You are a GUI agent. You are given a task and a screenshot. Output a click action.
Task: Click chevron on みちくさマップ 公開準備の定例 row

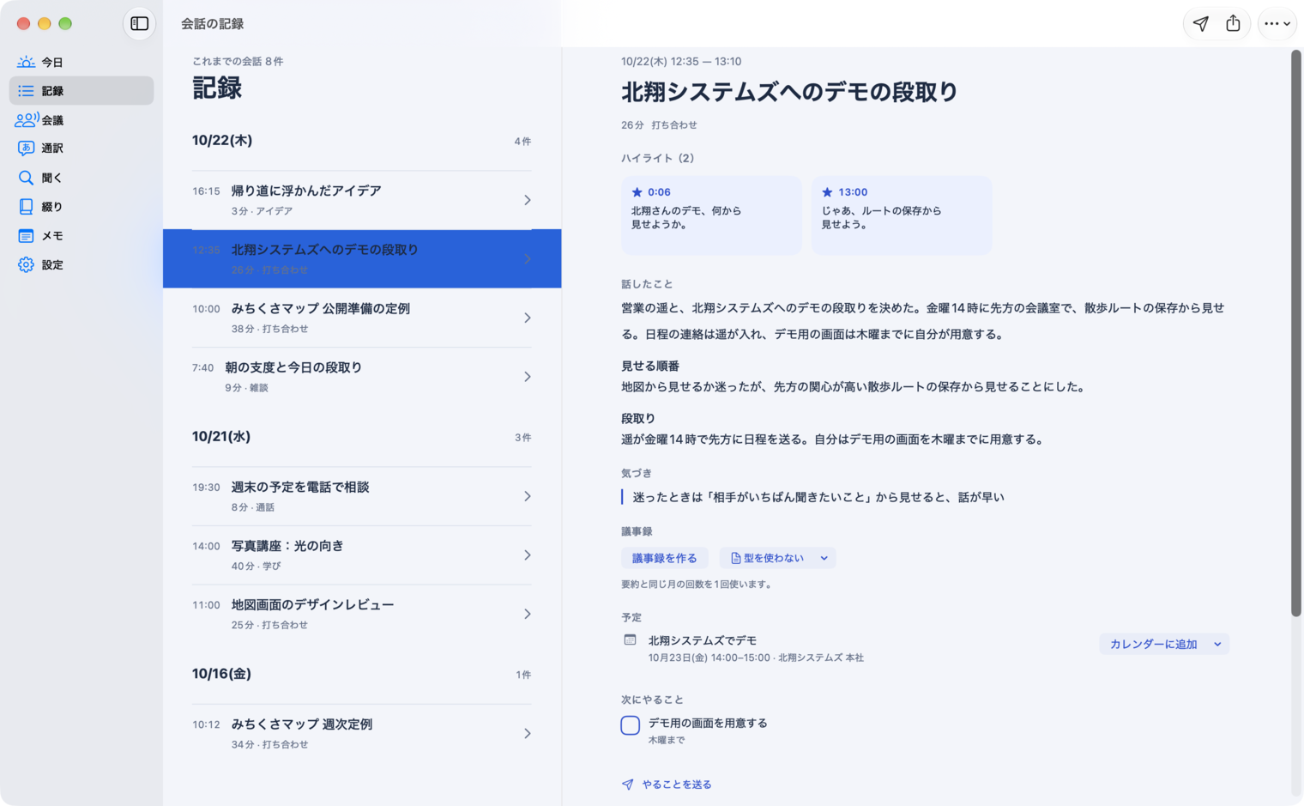[528, 318]
